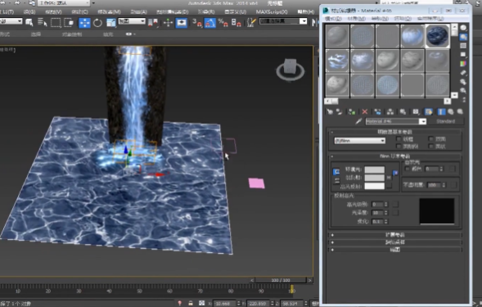482x307 pixels.
Task: Toggle the Angle Snap tool
Action: pyautogui.click(x=210, y=23)
